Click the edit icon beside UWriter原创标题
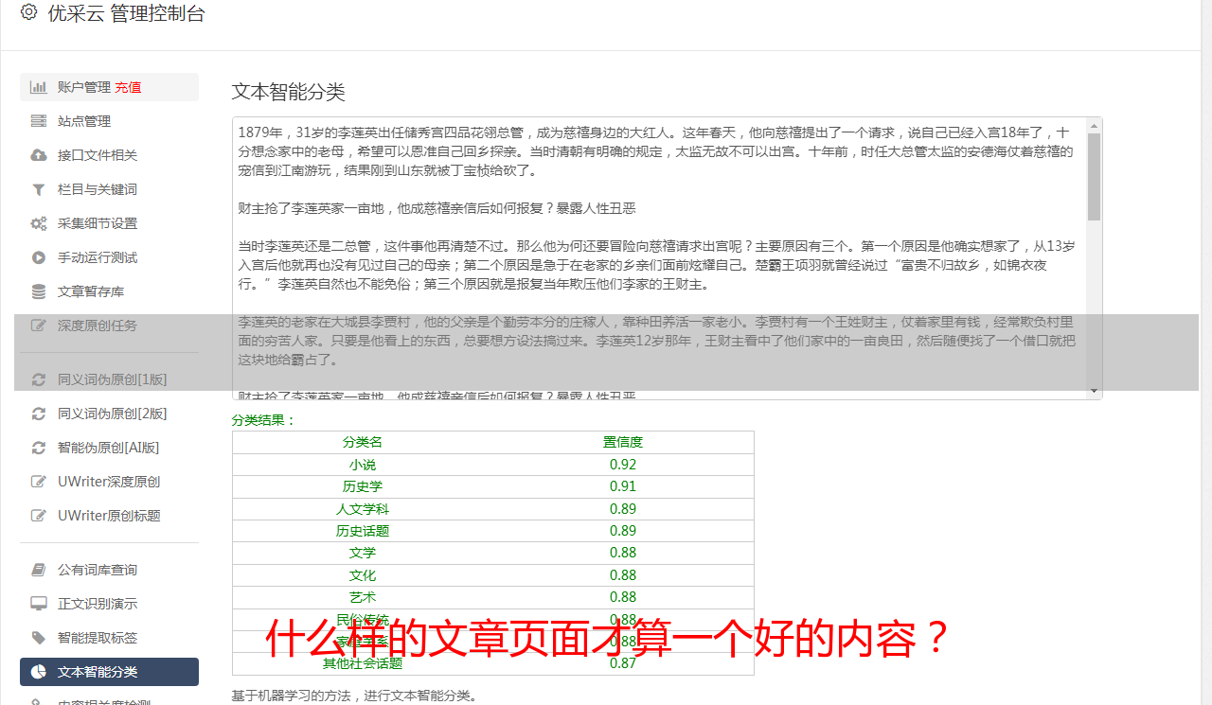Screen dimensions: 1212x705 coord(39,516)
